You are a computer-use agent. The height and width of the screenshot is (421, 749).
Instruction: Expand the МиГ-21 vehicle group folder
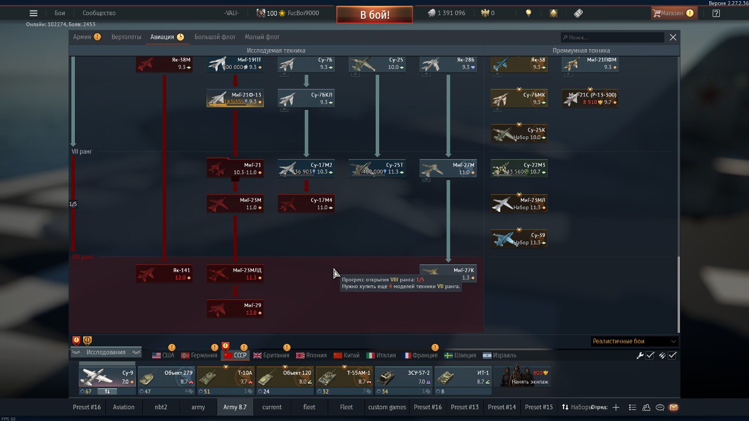235,168
